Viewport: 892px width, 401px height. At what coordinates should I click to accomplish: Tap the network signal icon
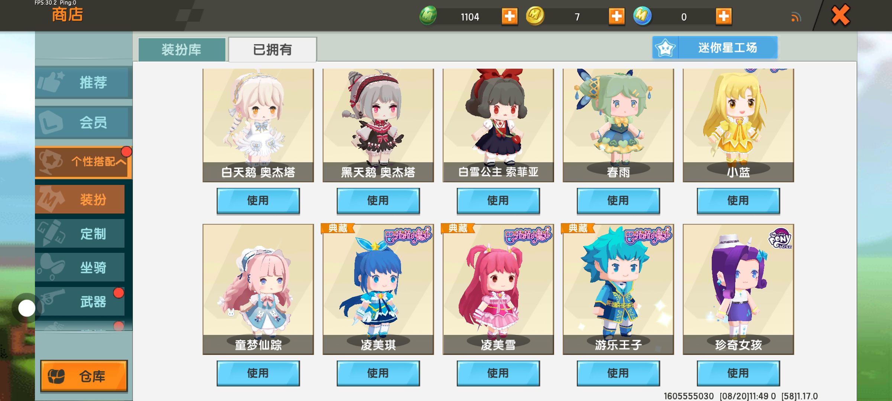pyautogui.click(x=796, y=17)
